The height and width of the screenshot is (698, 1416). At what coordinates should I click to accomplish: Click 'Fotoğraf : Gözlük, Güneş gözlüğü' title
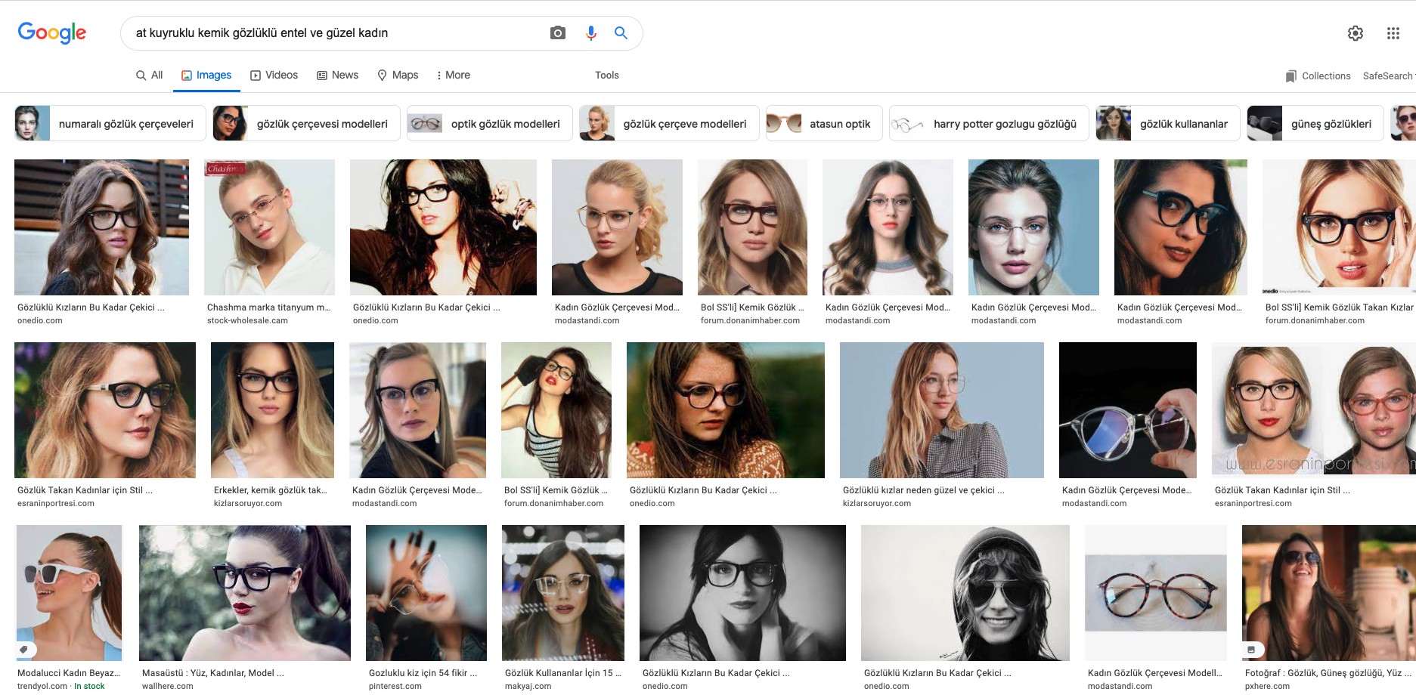click(x=1328, y=673)
